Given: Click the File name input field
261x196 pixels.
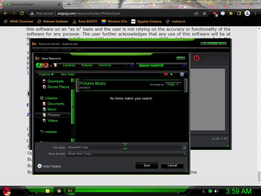Looking at the screenshot, I should (x=124, y=148).
